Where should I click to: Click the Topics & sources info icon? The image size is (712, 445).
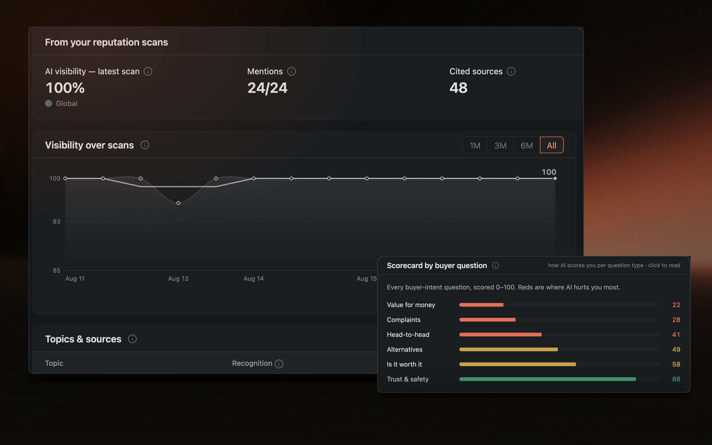coord(132,339)
